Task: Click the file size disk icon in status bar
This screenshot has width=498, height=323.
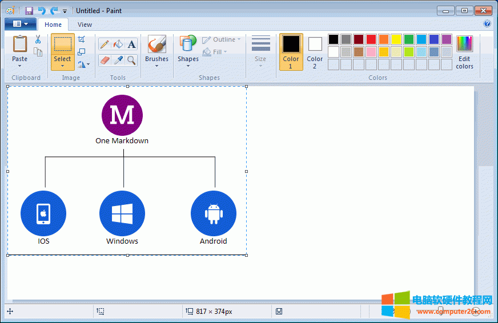Action: 279,311
